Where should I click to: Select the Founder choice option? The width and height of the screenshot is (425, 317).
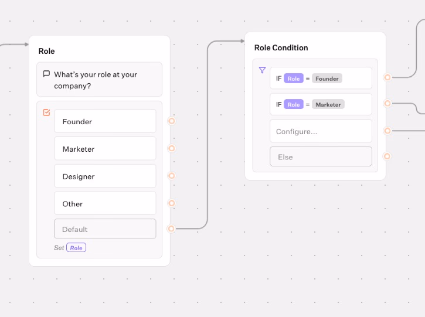[105, 121]
